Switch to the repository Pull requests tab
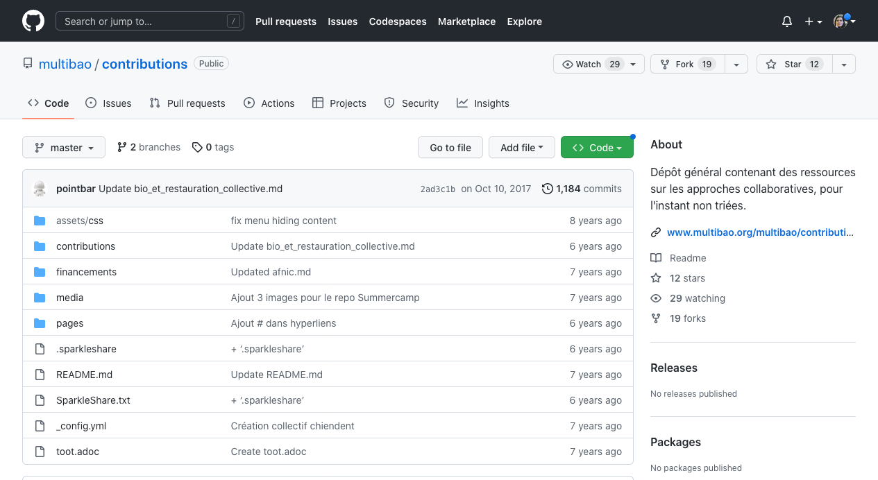The height and width of the screenshot is (480, 878). click(x=187, y=103)
